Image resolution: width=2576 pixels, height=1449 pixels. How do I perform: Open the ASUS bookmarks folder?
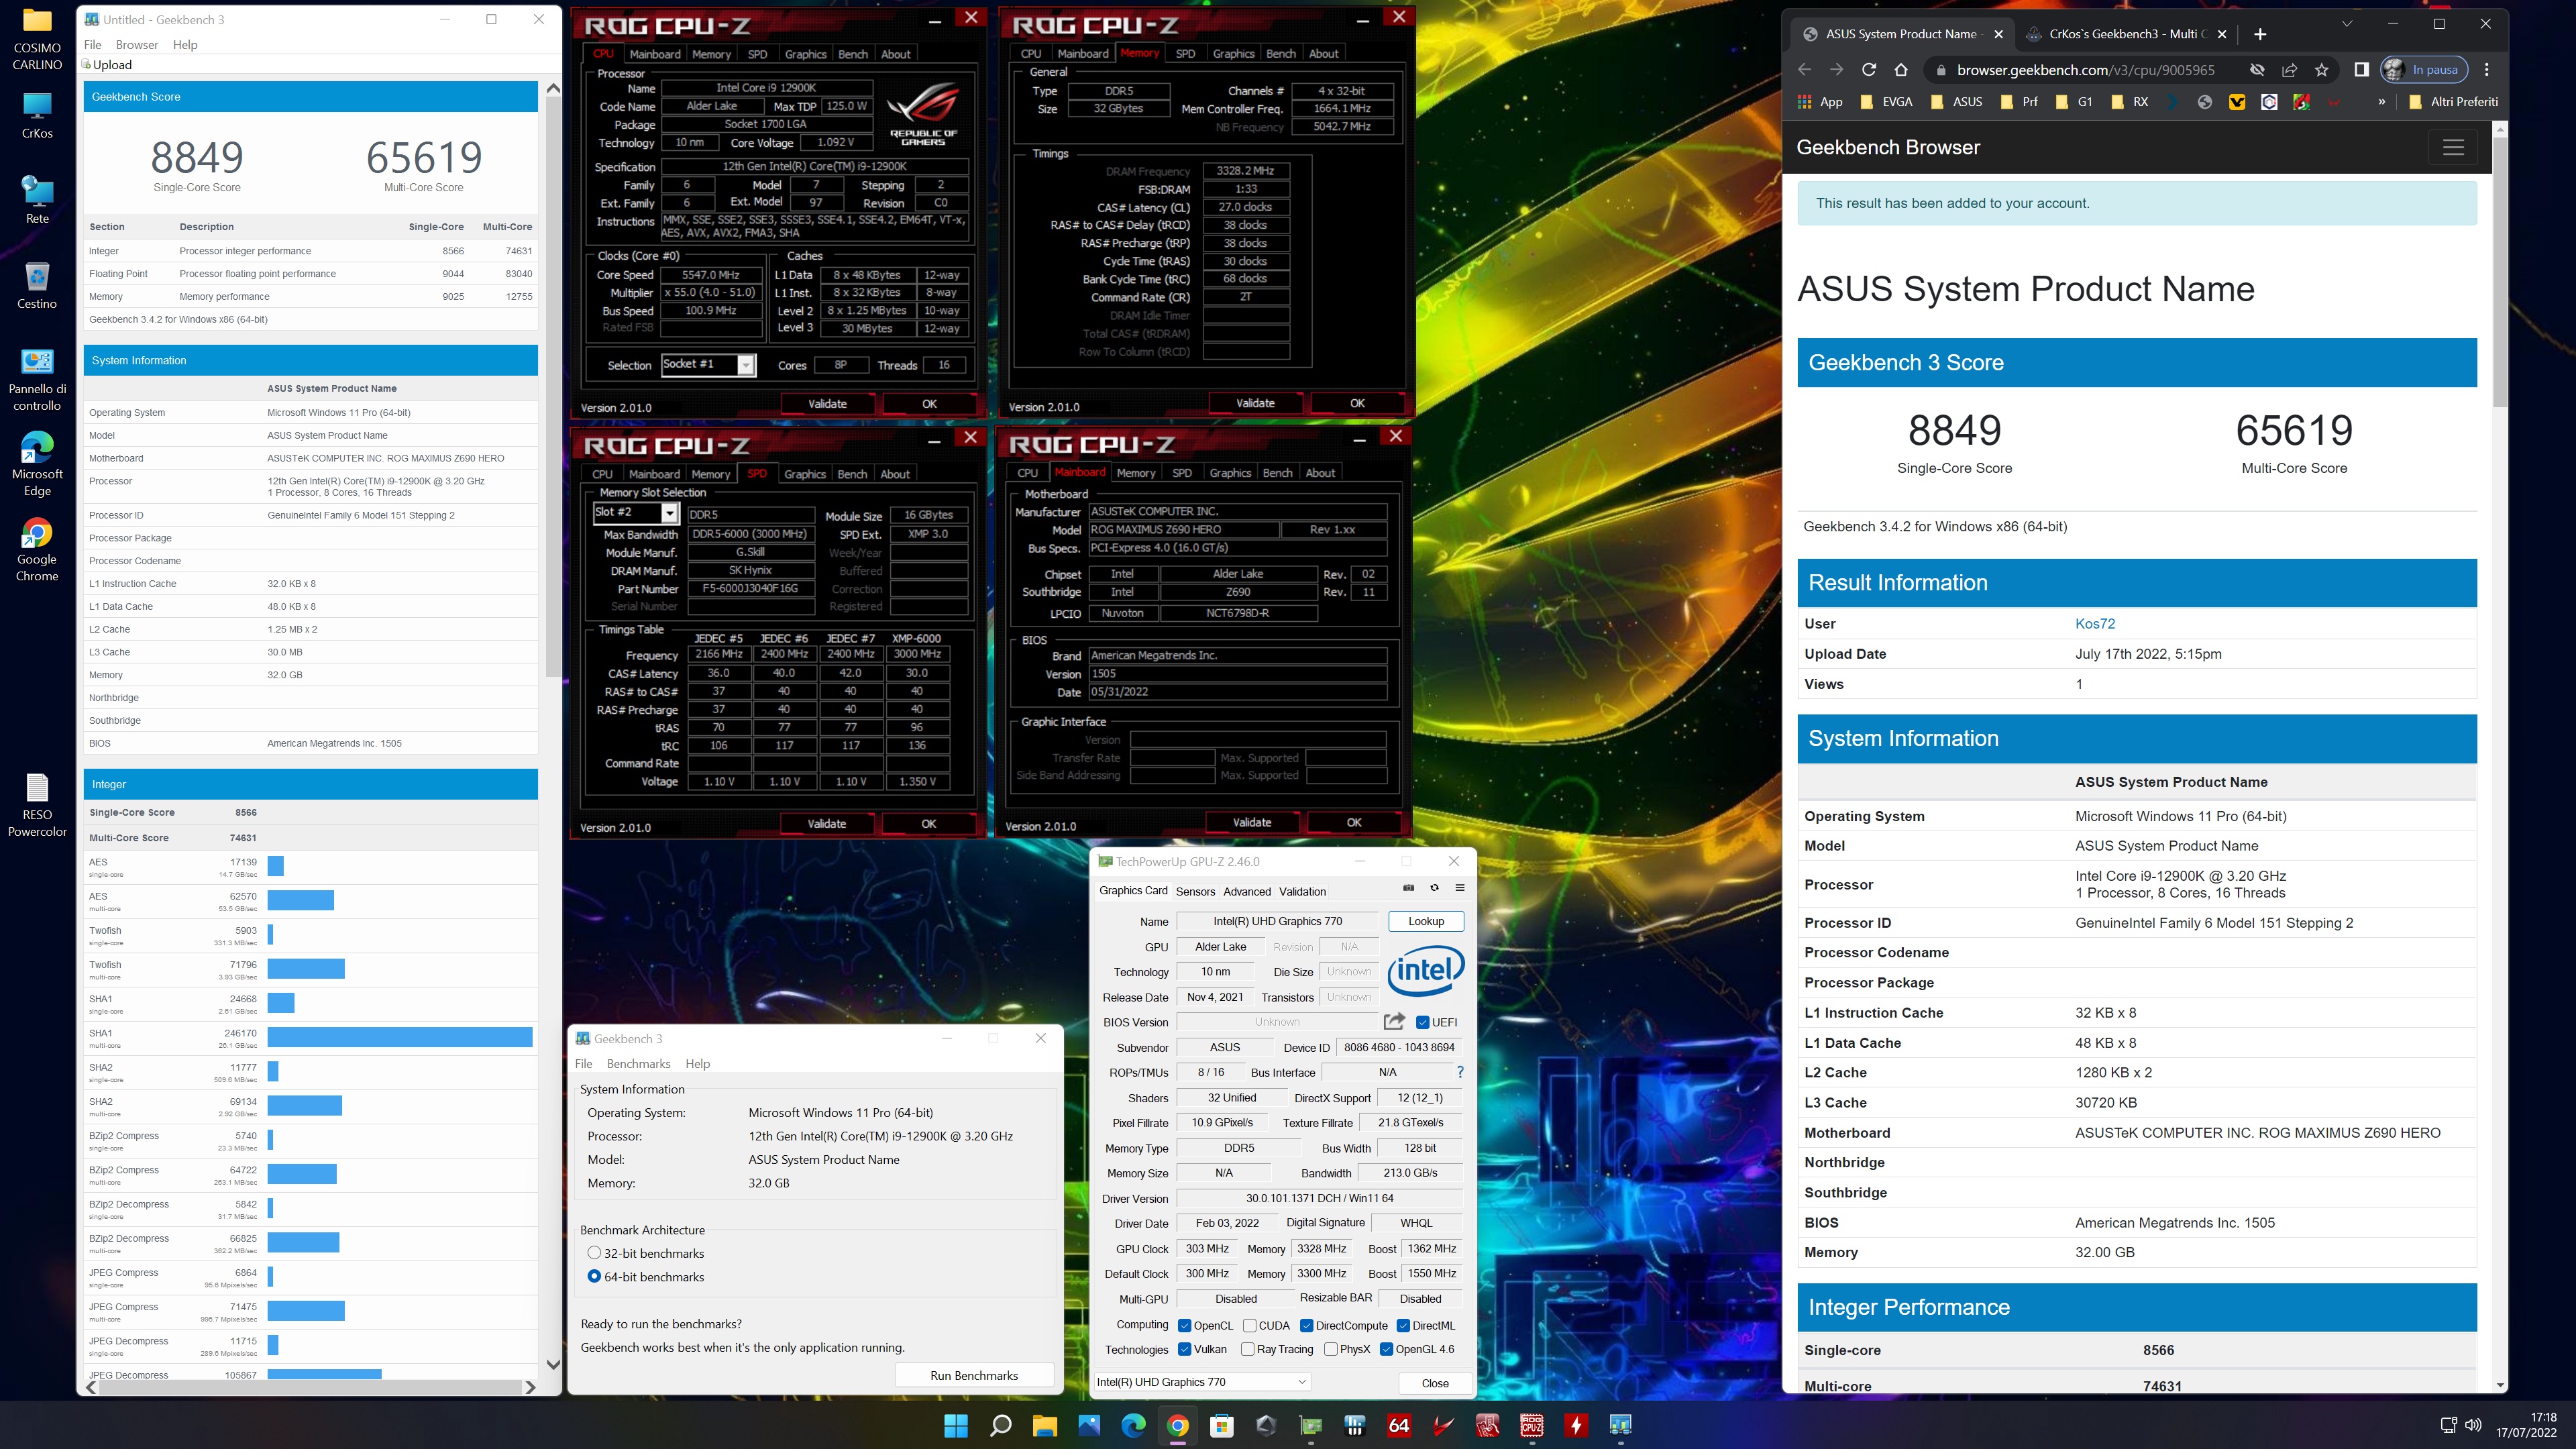coord(1956,102)
